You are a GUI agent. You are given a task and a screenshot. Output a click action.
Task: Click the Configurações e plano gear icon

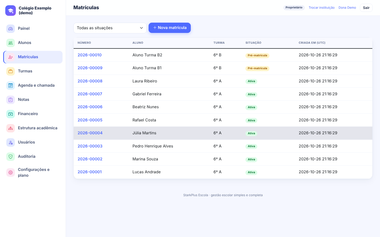point(11,172)
